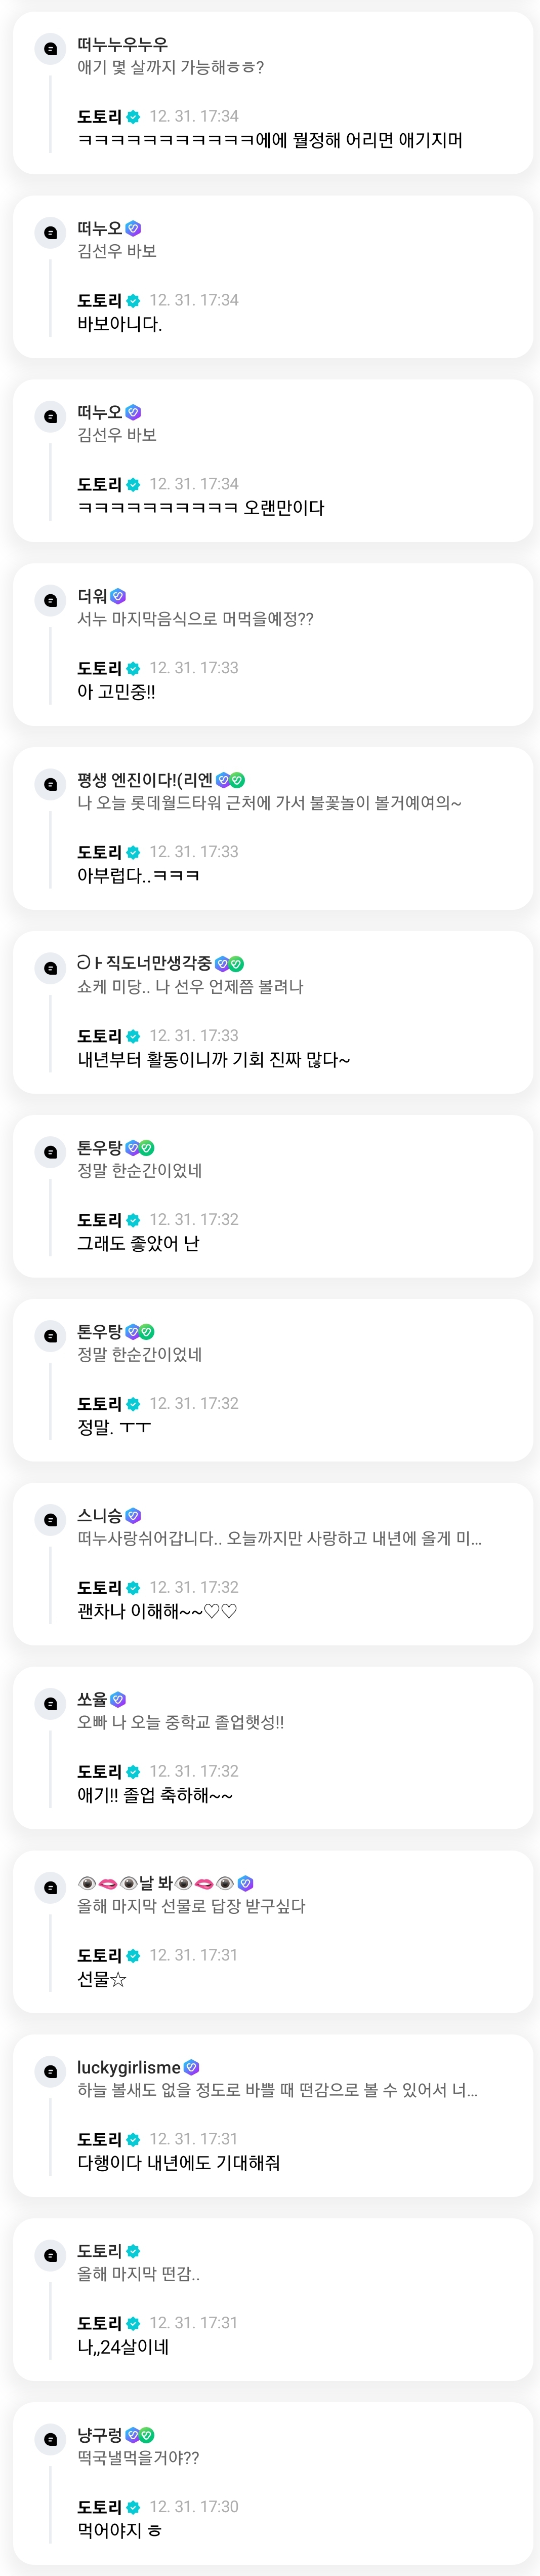Image resolution: width=540 pixels, height=2576 pixels.
Task: Click verified checkmark on 도토리's 올해 마지막 떤감 comment
Action: [134, 2251]
